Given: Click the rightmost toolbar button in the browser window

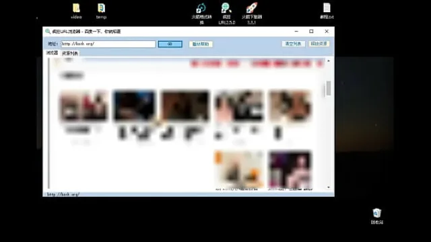Looking at the screenshot, I should click(x=319, y=44).
